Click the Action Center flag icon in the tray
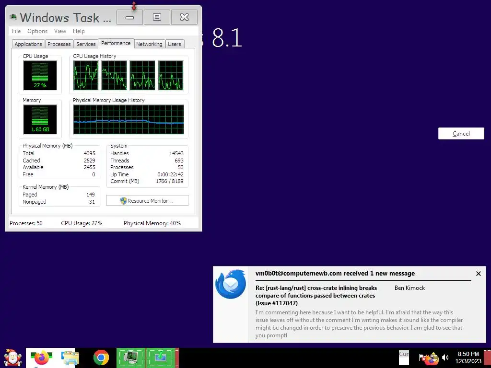The image size is (491, 368). [422, 357]
